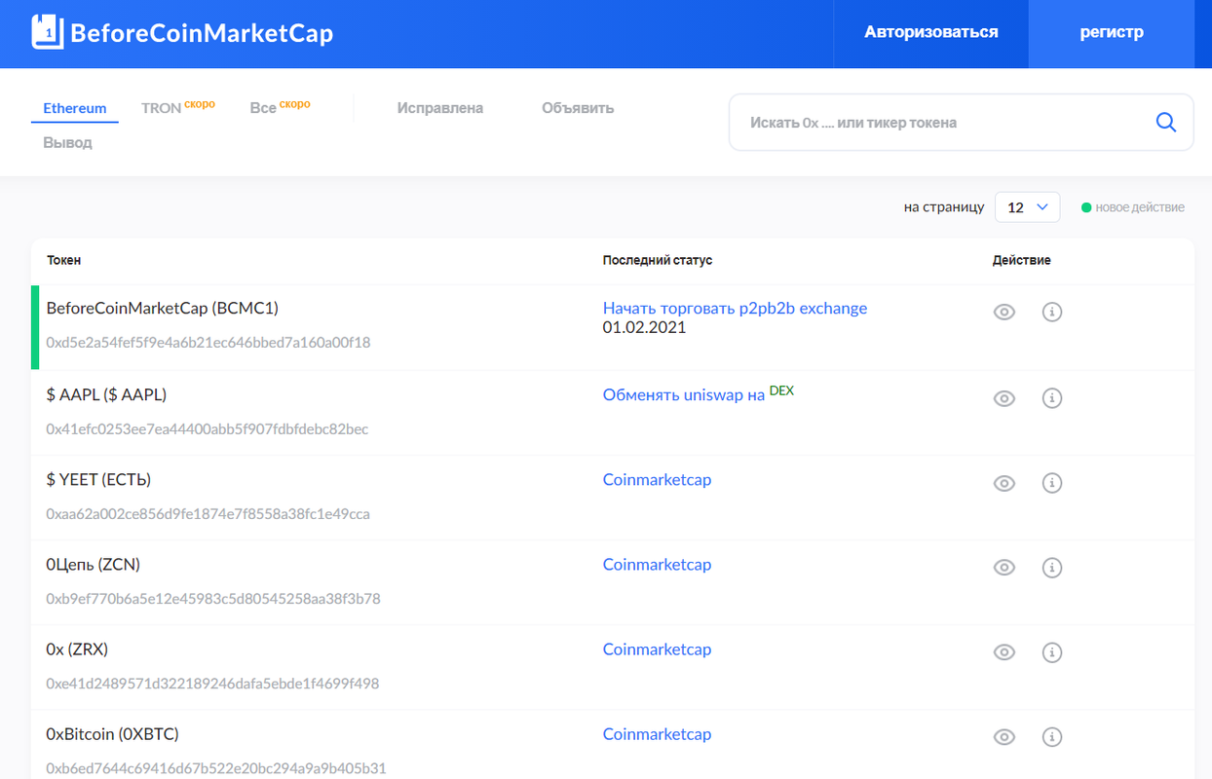Toggle eye icon for $ AAPL row
This screenshot has height=779, width=1212.
pyautogui.click(x=1004, y=398)
